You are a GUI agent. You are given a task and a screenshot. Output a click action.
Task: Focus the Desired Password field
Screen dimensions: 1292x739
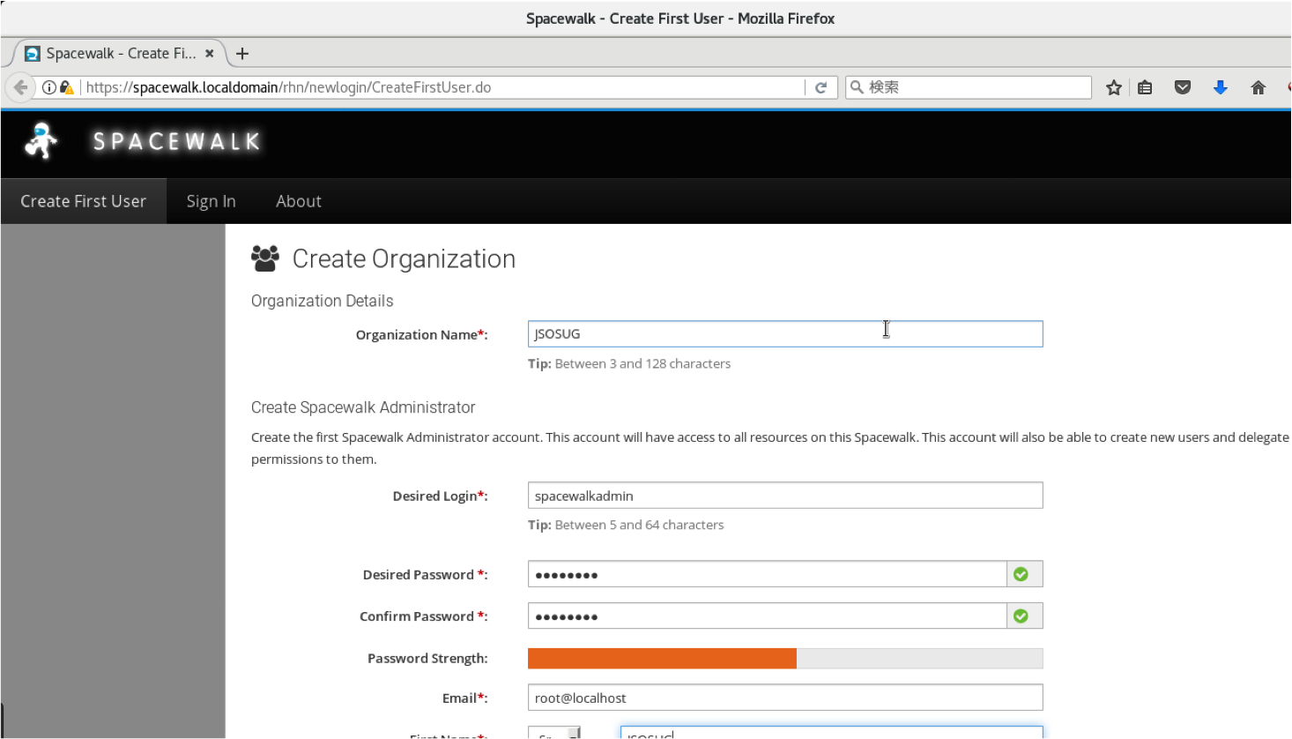click(x=768, y=574)
